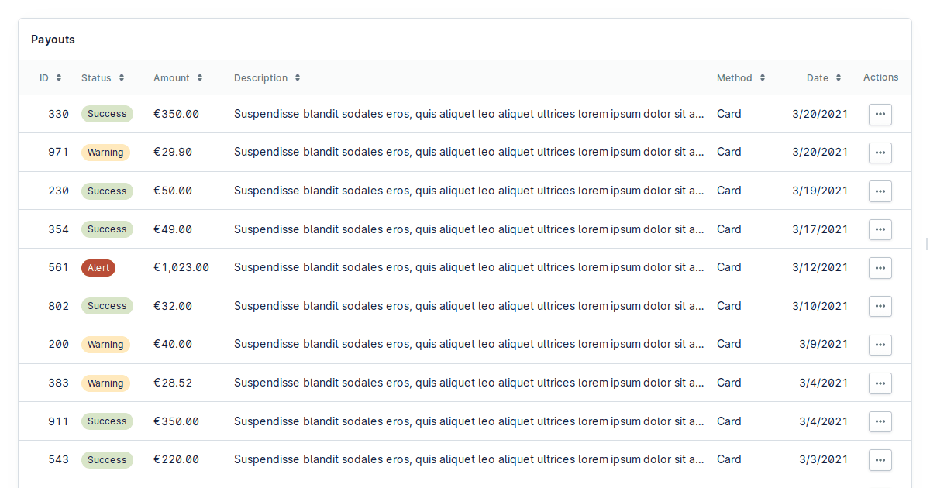Sort payouts by ID column
This screenshot has height=488, width=930.
click(x=50, y=78)
